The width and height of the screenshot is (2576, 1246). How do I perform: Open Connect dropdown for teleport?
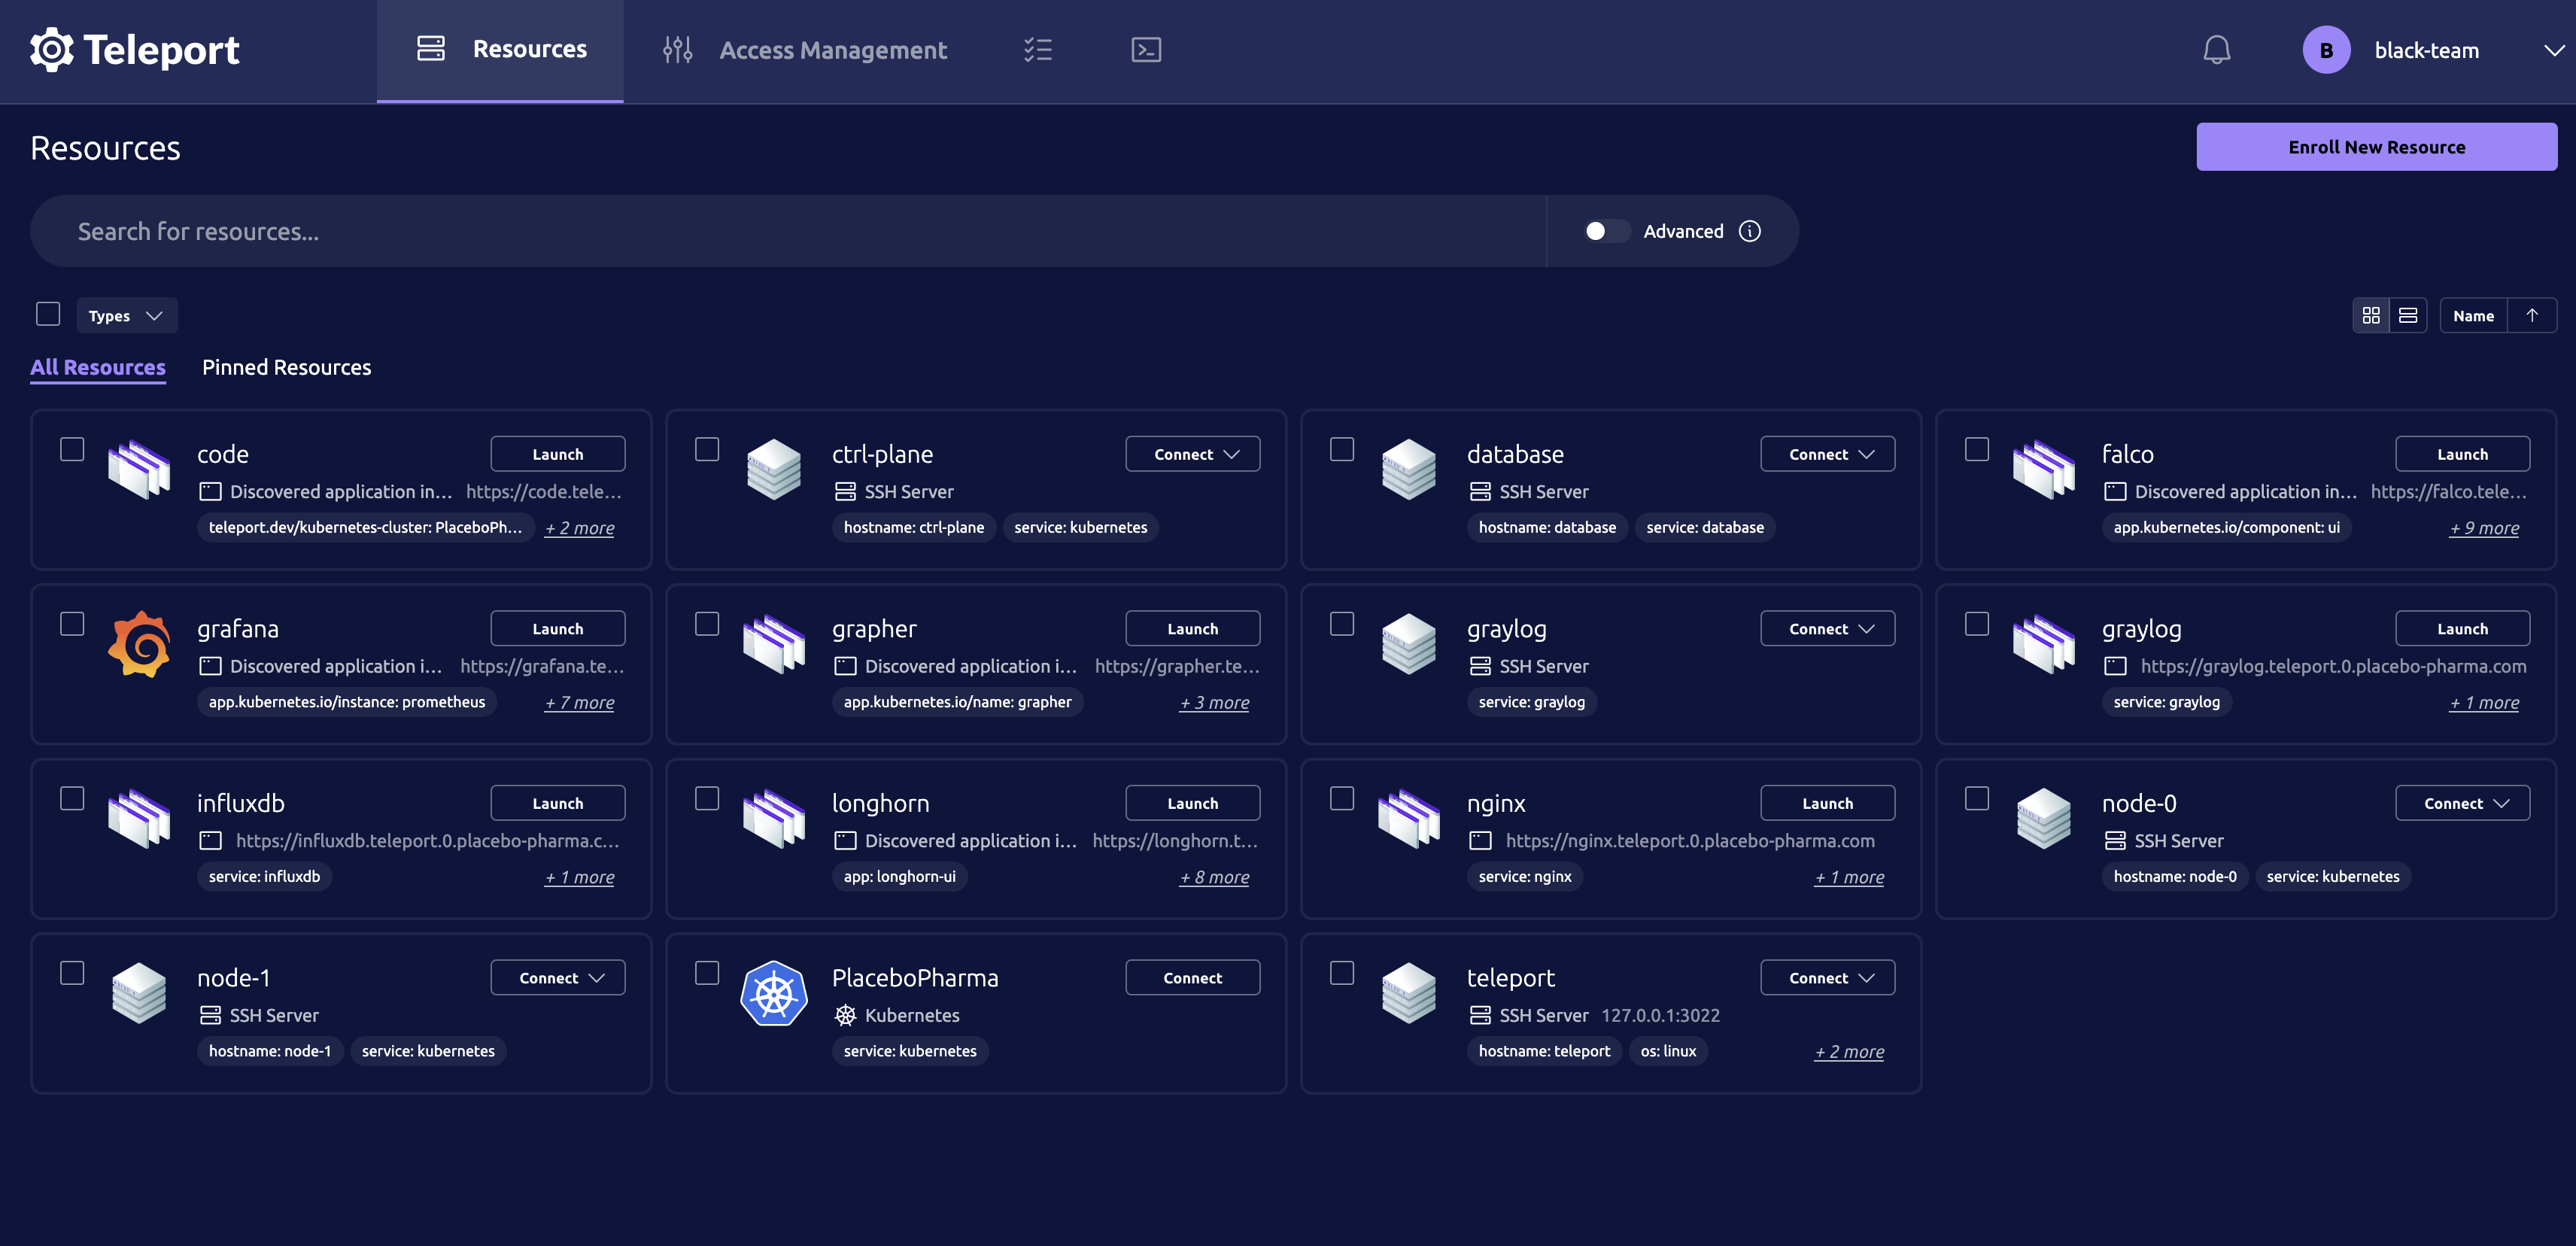(x=1827, y=977)
